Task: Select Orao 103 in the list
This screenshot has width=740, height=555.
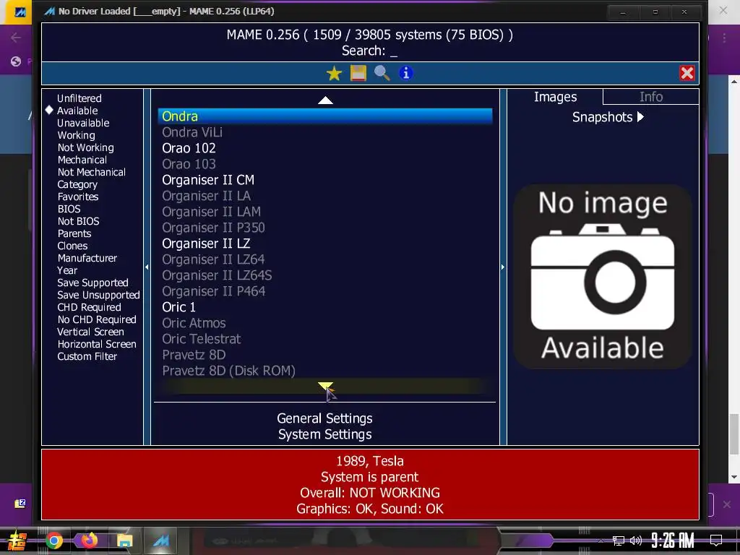Action: (325, 164)
